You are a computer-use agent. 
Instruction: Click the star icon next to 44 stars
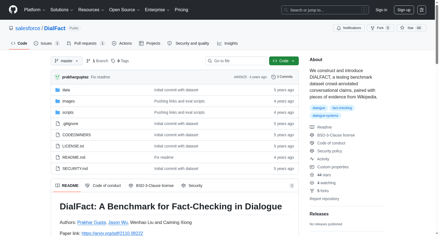coord(312,175)
